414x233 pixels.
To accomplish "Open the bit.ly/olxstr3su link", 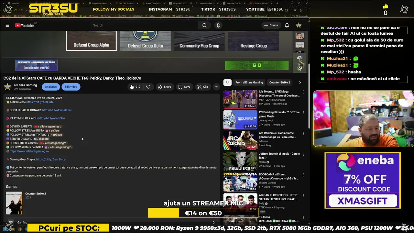I will click(x=51, y=118).
